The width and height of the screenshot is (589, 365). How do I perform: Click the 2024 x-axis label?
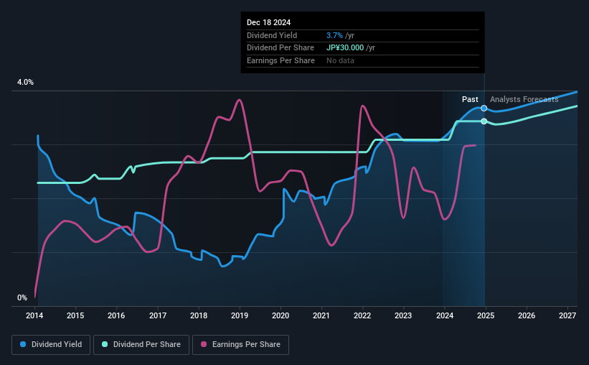point(444,315)
